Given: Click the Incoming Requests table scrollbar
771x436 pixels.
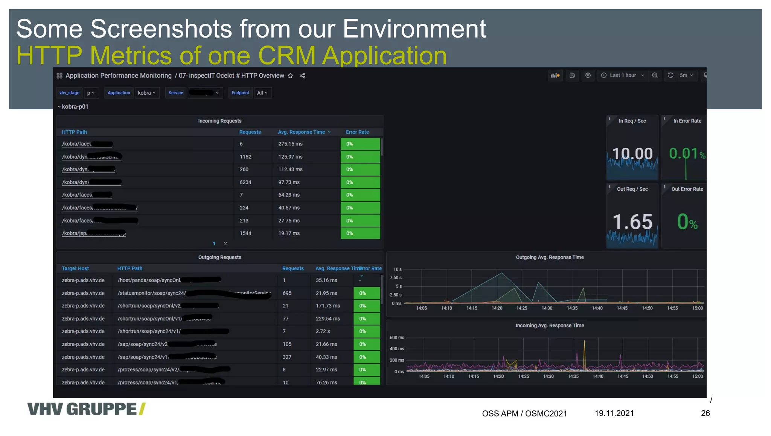Looking at the screenshot, I should click(381, 147).
